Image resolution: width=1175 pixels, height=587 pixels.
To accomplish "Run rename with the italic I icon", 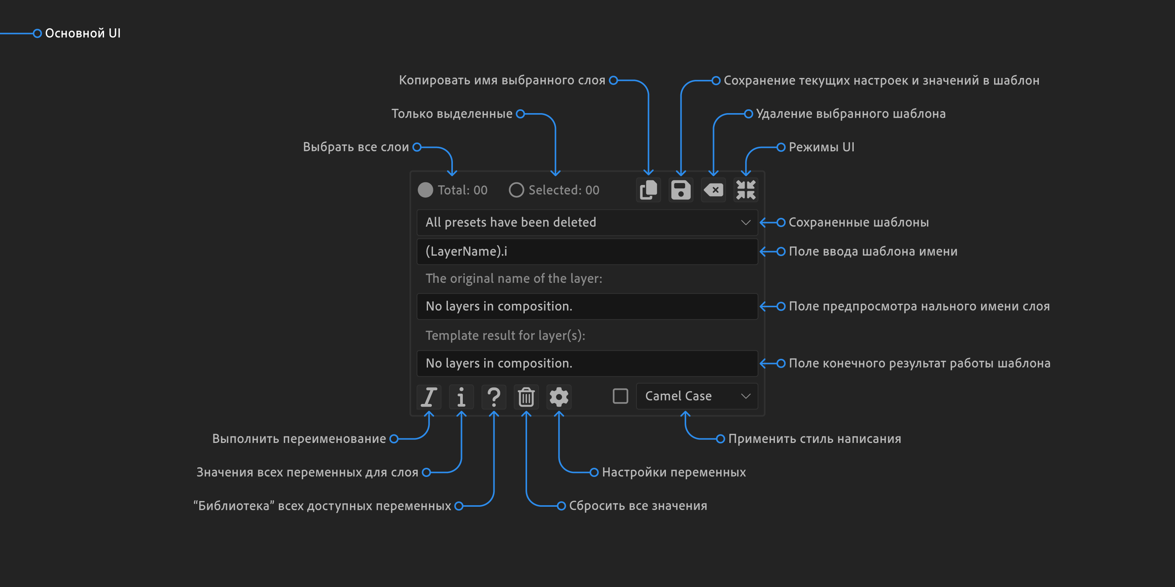I will point(429,397).
